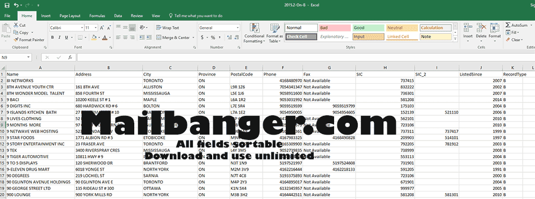
Task: Apply the Check Cell style
Action: click(301, 36)
